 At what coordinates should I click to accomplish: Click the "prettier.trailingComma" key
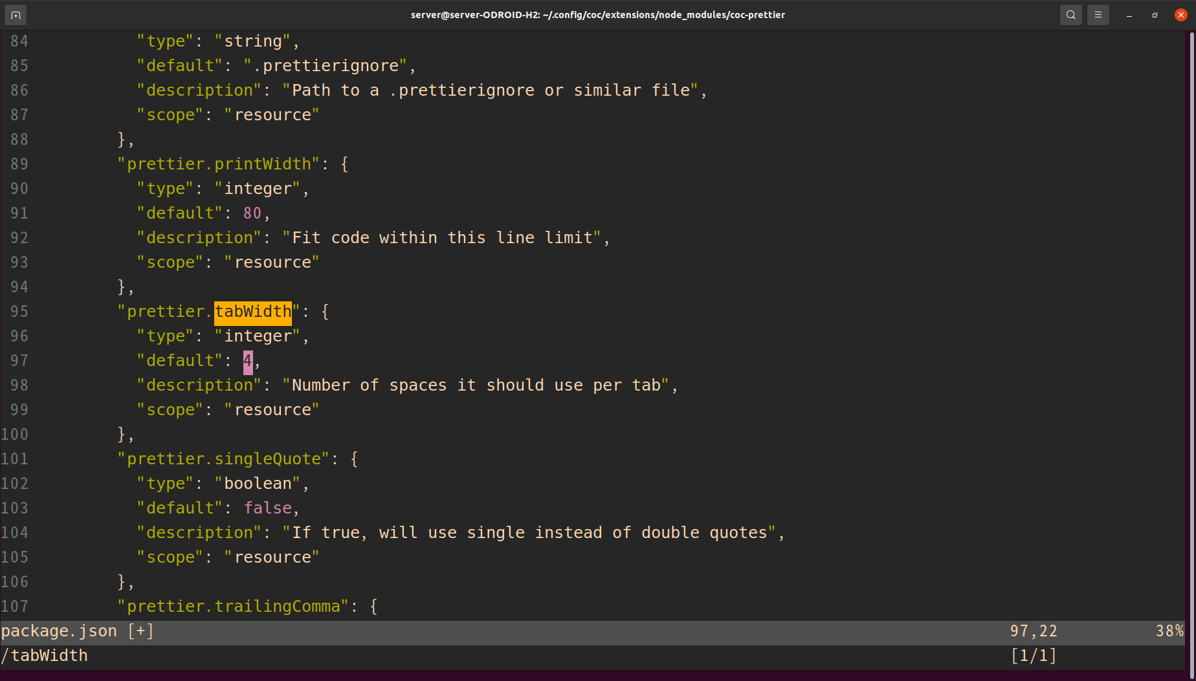coord(234,607)
